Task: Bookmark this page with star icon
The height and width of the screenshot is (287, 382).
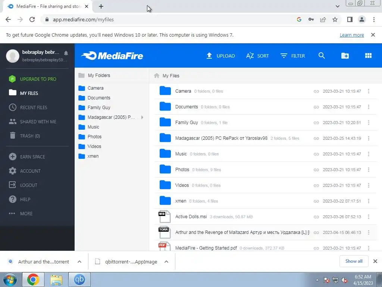Action: [335, 19]
